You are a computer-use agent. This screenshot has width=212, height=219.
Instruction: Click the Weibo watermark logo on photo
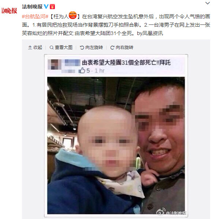(x=161, y=212)
